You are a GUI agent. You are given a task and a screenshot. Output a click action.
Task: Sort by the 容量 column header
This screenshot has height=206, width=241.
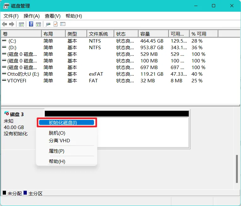pyautogui.click(x=154, y=34)
